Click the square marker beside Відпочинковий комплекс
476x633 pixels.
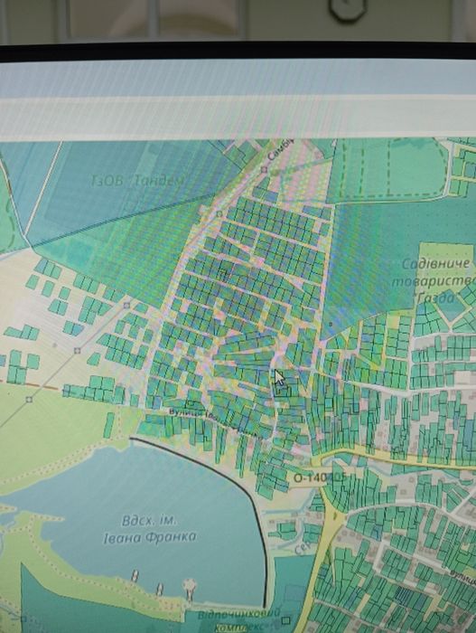[x=286, y=620]
